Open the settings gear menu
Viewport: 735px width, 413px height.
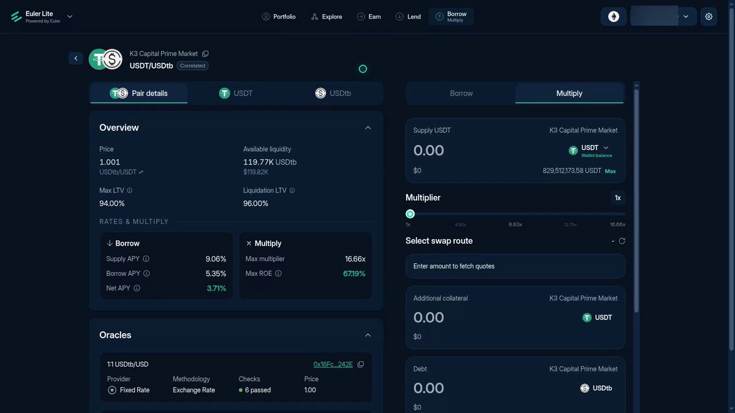pyautogui.click(x=709, y=17)
